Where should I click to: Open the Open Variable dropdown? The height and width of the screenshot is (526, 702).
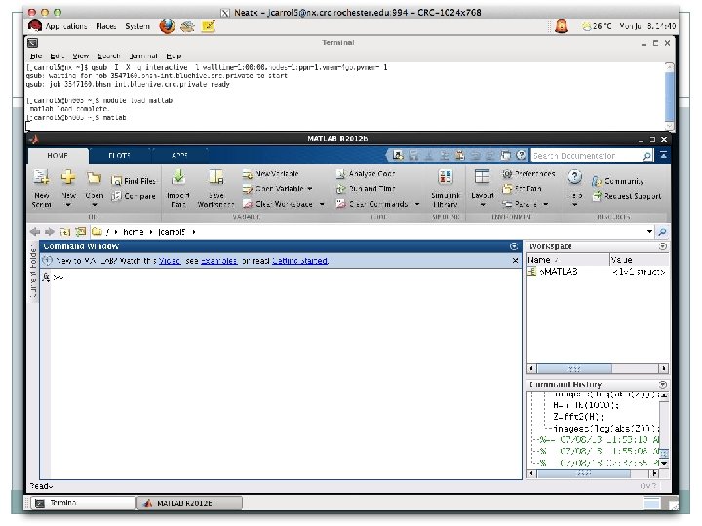(310, 189)
